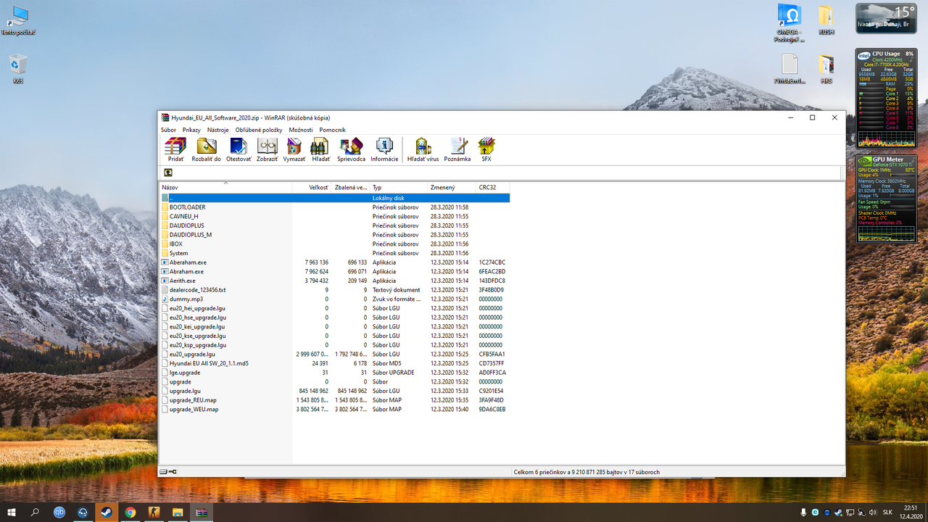Open the Možnosti menu
This screenshot has width=928, height=522.
pos(301,130)
